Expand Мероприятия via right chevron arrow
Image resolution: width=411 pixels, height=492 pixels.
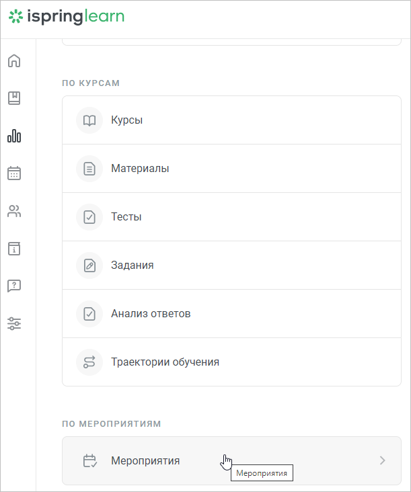tap(382, 460)
